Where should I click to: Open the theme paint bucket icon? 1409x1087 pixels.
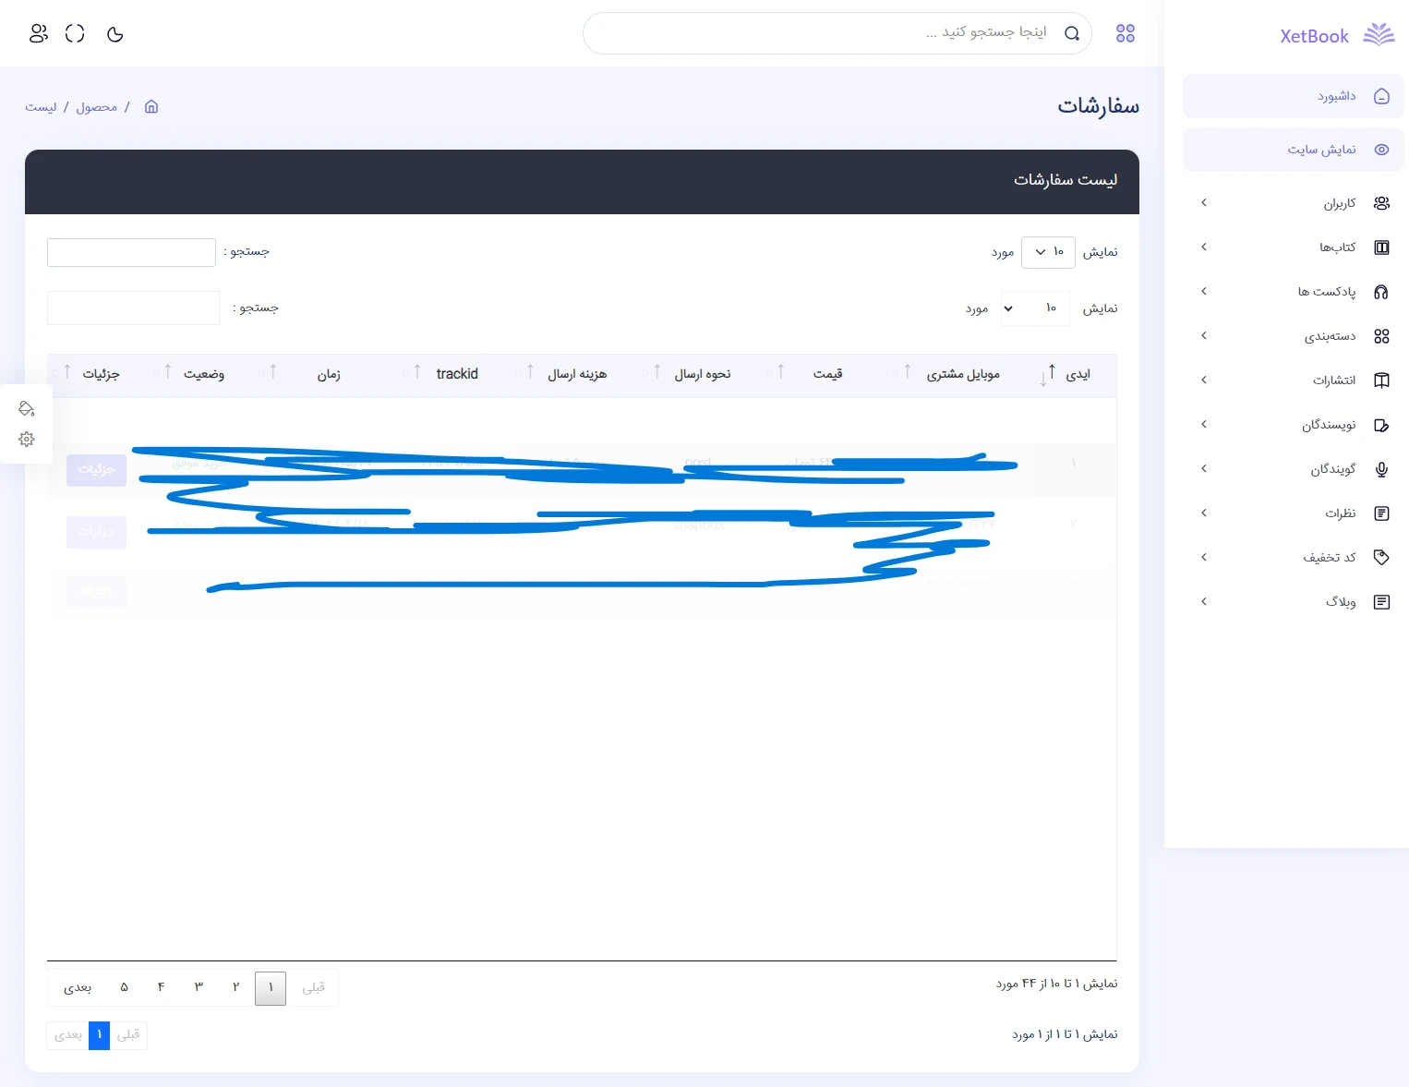click(27, 408)
